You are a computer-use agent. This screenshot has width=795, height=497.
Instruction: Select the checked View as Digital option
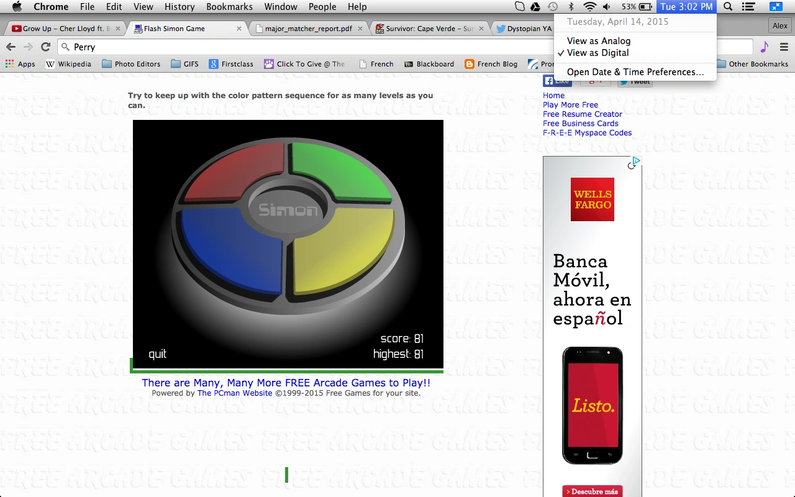tap(597, 53)
